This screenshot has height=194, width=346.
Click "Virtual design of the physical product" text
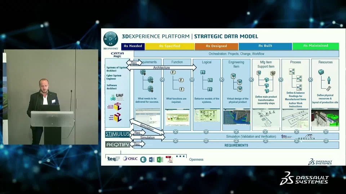pos(238,100)
